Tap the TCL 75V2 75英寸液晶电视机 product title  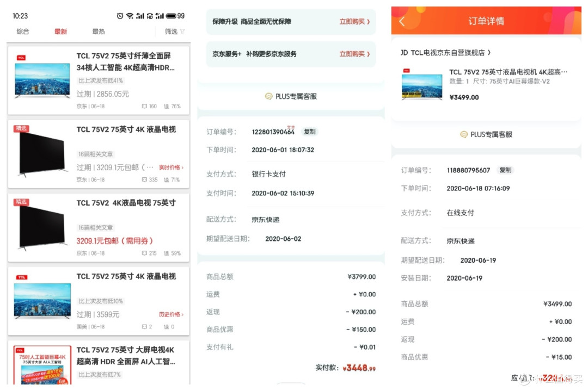pyautogui.click(x=508, y=72)
